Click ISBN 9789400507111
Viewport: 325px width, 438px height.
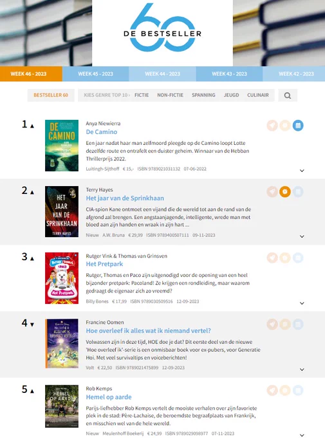[167, 235]
